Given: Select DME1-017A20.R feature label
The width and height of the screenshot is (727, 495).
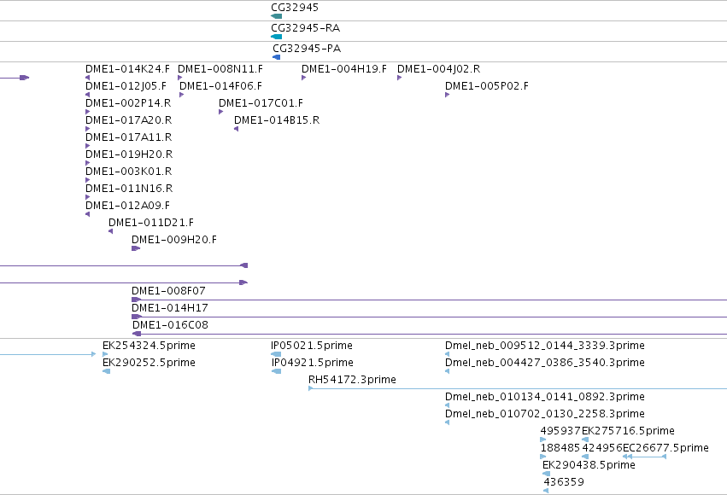Looking at the screenshot, I should [x=128, y=120].
